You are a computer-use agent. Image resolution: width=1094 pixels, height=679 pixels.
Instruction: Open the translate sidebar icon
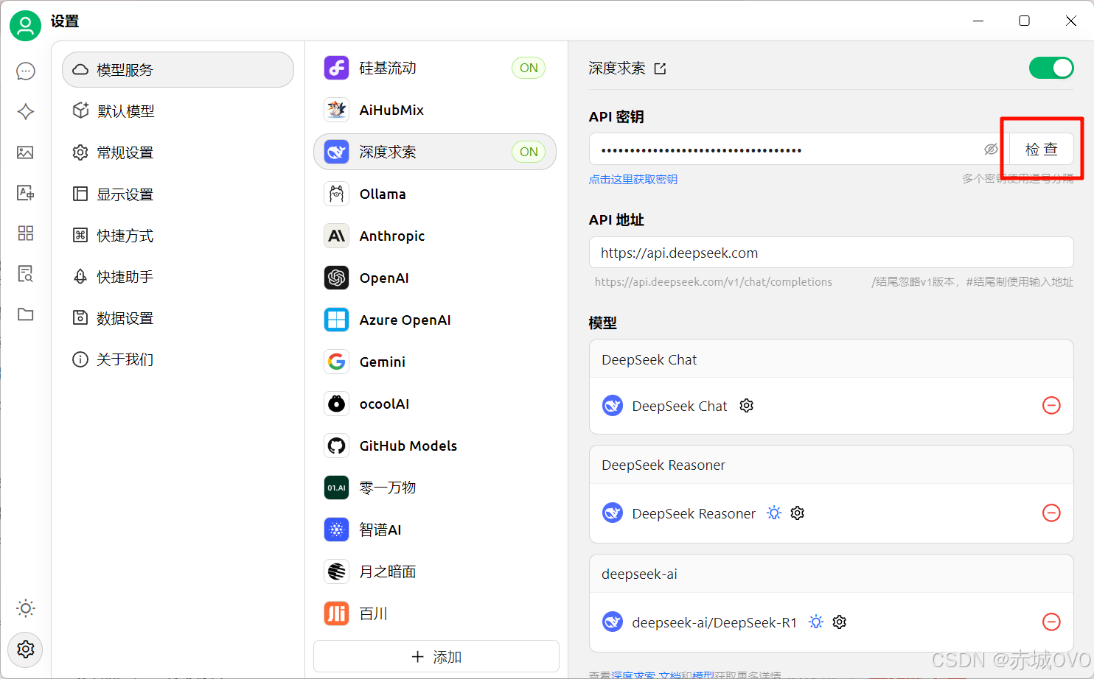(26, 193)
